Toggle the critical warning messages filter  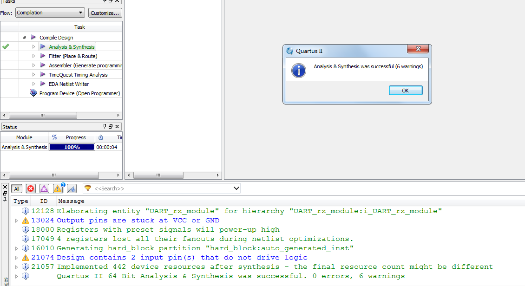pyautogui.click(x=44, y=188)
